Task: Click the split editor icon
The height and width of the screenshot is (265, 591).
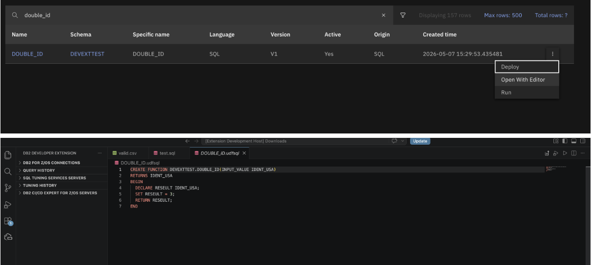Action: click(x=575, y=153)
